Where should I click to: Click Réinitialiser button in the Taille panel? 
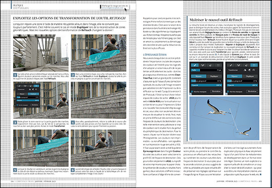216,91
